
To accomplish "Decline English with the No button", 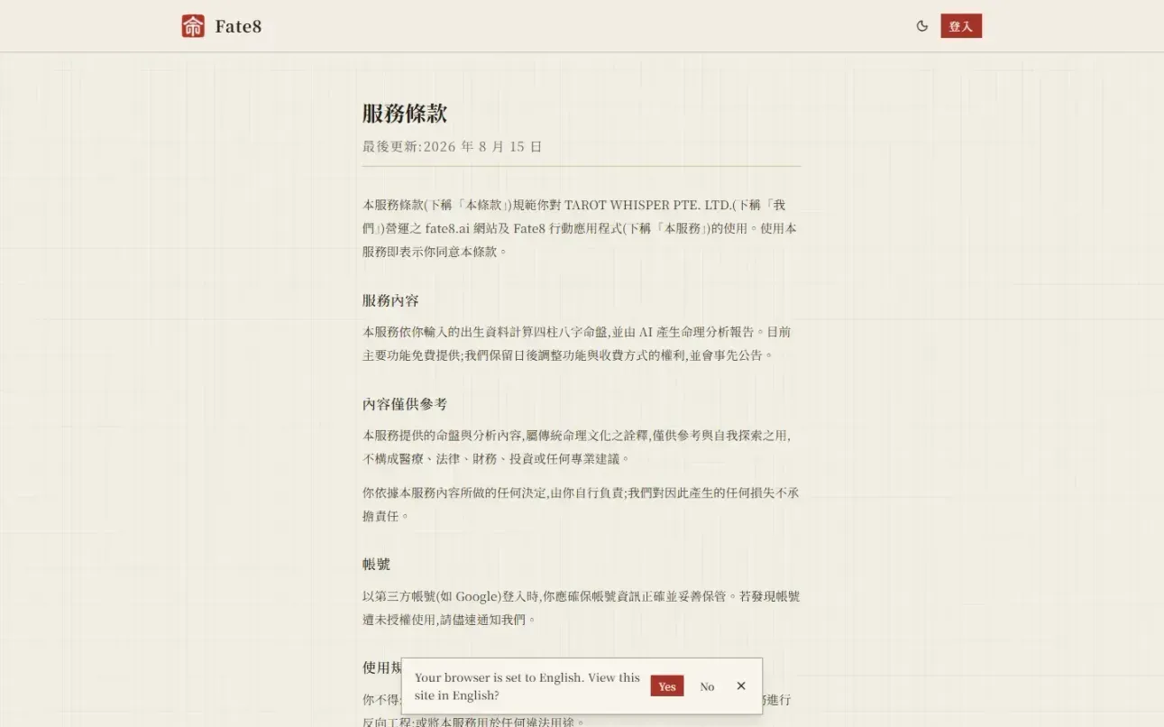I will [x=707, y=686].
